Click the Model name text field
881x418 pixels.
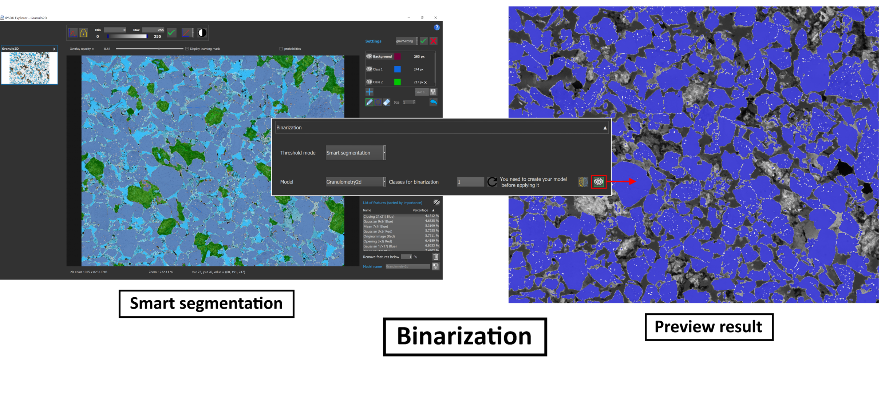(408, 266)
